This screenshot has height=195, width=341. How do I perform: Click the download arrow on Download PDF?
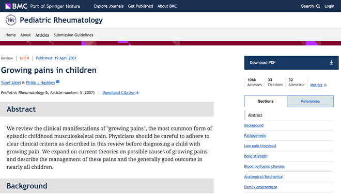click(331, 62)
